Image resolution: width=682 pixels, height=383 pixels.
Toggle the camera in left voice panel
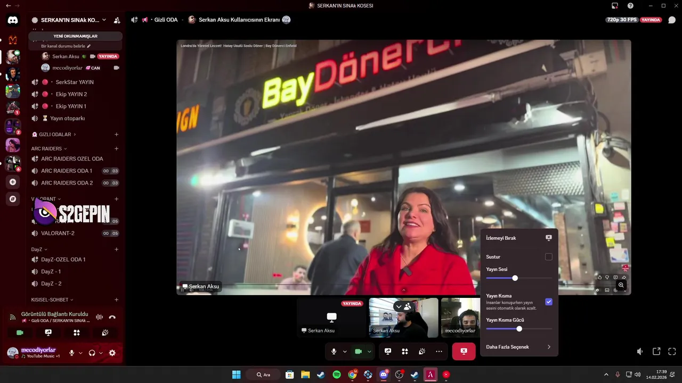(20, 332)
